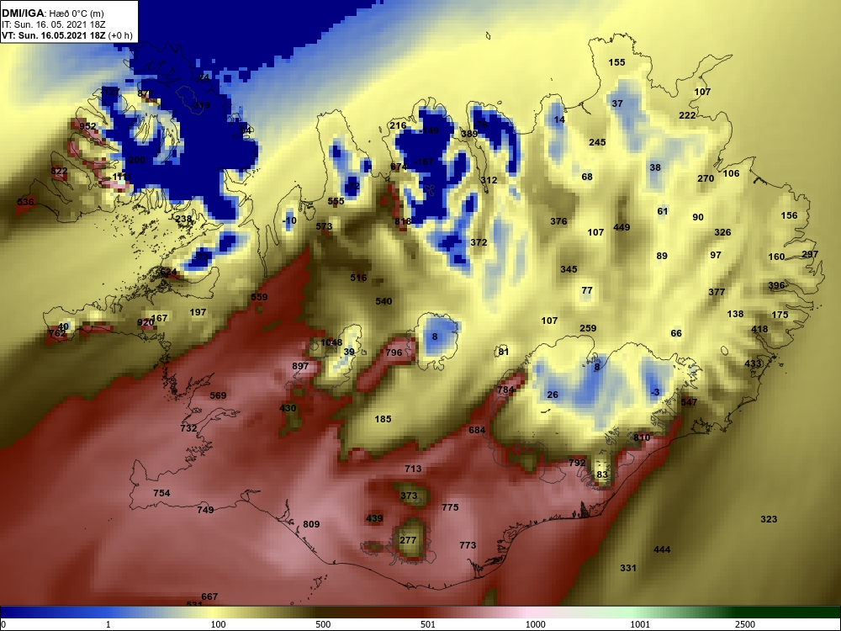Click the map value 897
The height and width of the screenshot is (631, 841).
[300, 366]
